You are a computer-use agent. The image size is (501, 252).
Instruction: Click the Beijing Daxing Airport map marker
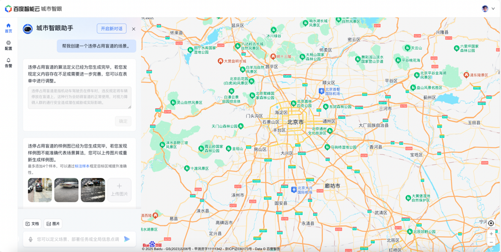(x=293, y=190)
